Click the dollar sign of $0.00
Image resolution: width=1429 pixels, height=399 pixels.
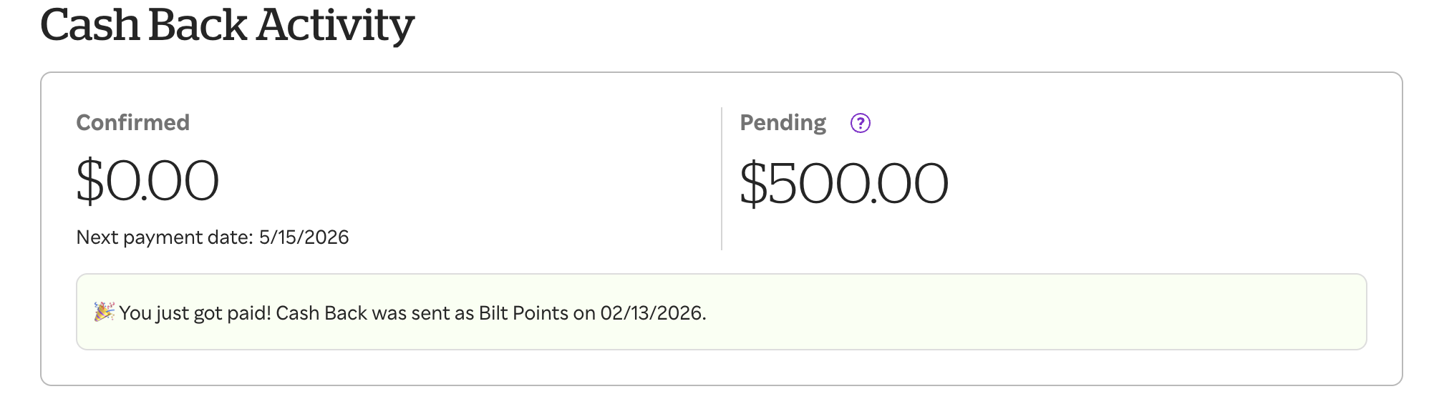tap(89, 180)
